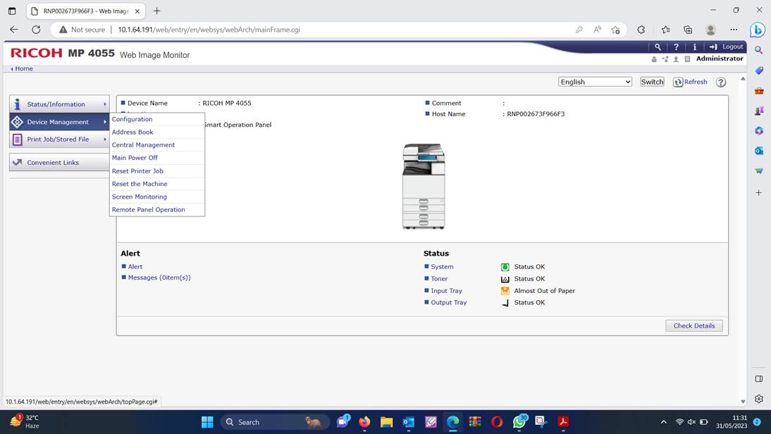Open Messages (0item(s)) link
The width and height of the screenshot is (771, 434).
(x=159, y=277)
